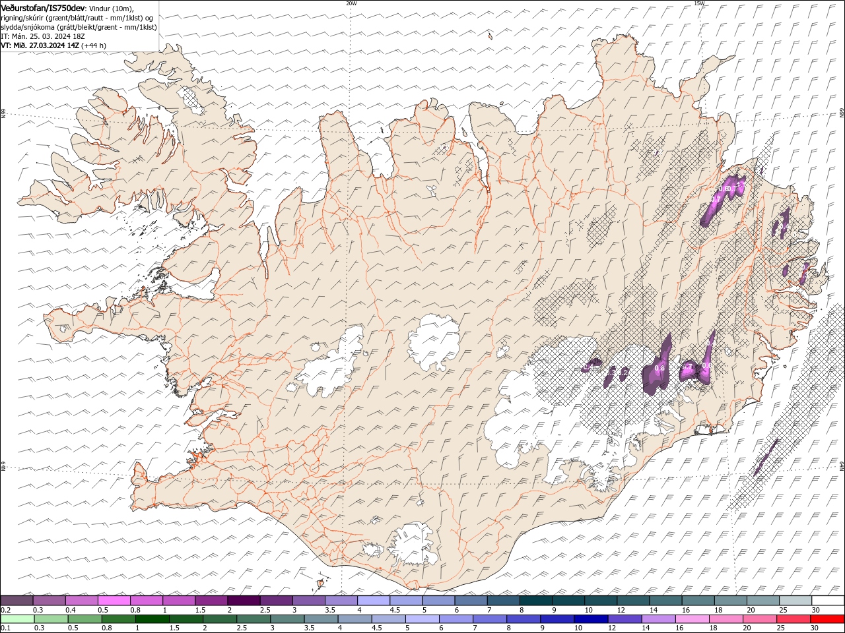The width and height of the screenshot is (845, 633).
Task: Pick the darkest green 1 swatch, lower scale
Action: [x=152, y=619]
